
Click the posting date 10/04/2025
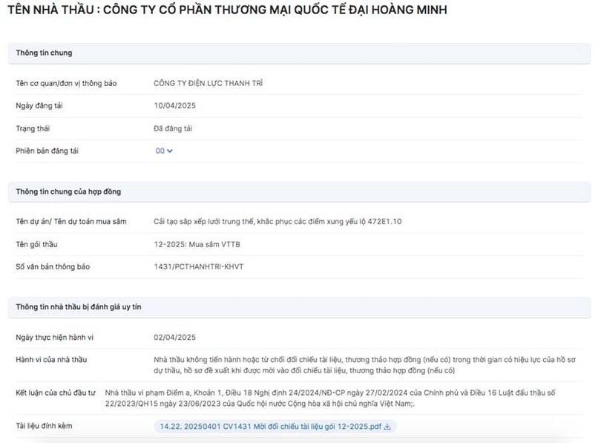(174, 105)
